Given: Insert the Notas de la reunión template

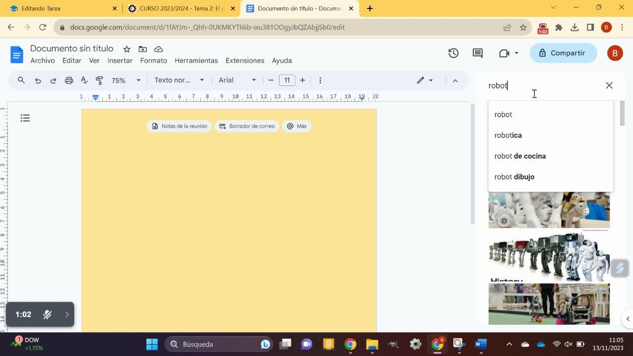Looking at the screenshot, I should [180, 126].
